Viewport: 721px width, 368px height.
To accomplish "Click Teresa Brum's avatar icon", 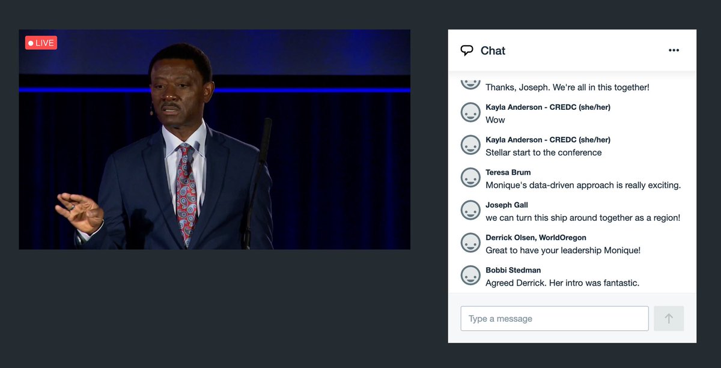I will (470, 178).
